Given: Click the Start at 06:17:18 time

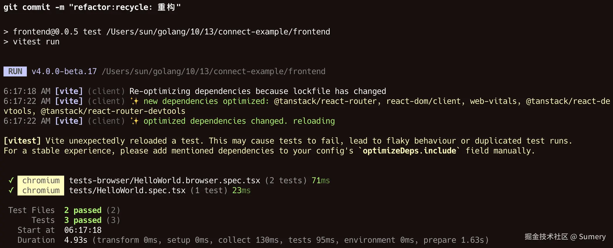Looking at the screenshot, I should [x=83, y=230].
